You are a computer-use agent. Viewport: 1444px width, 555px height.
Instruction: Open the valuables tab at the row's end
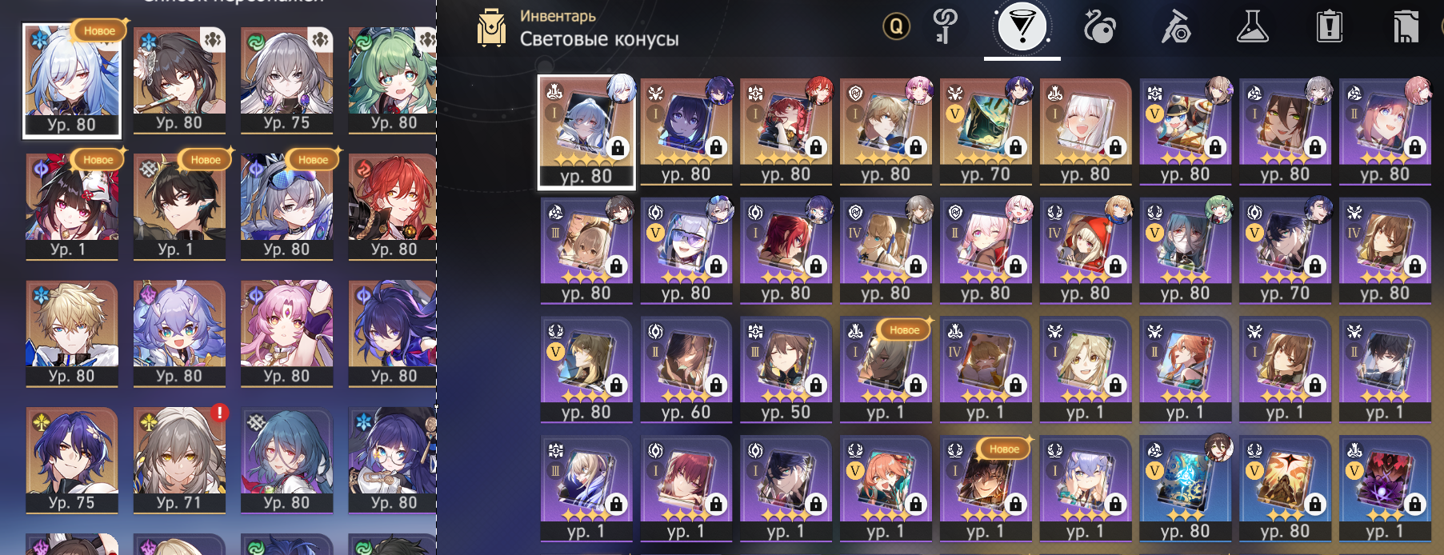coord(1406,27)
